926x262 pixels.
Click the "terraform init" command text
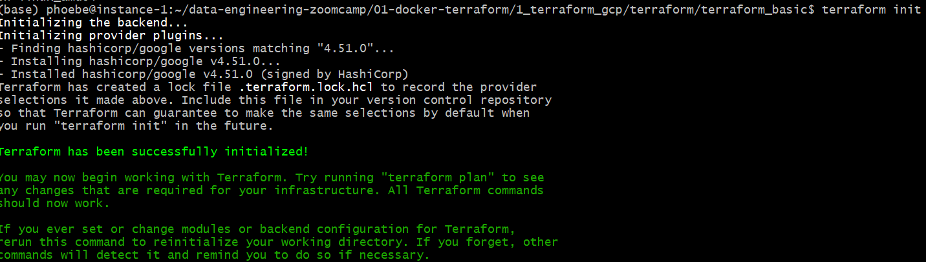(871, 10)
